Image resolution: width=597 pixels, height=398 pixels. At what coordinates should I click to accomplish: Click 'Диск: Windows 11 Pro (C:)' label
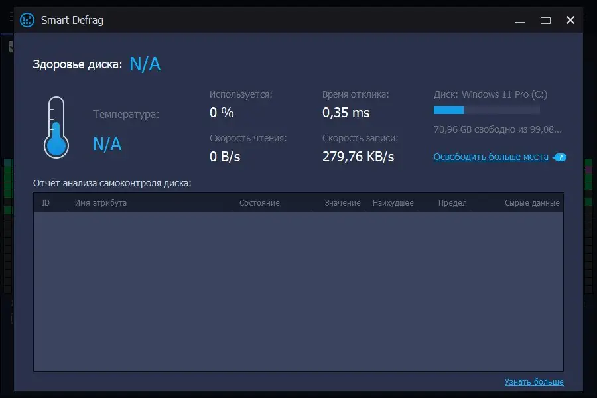point(490,94)
